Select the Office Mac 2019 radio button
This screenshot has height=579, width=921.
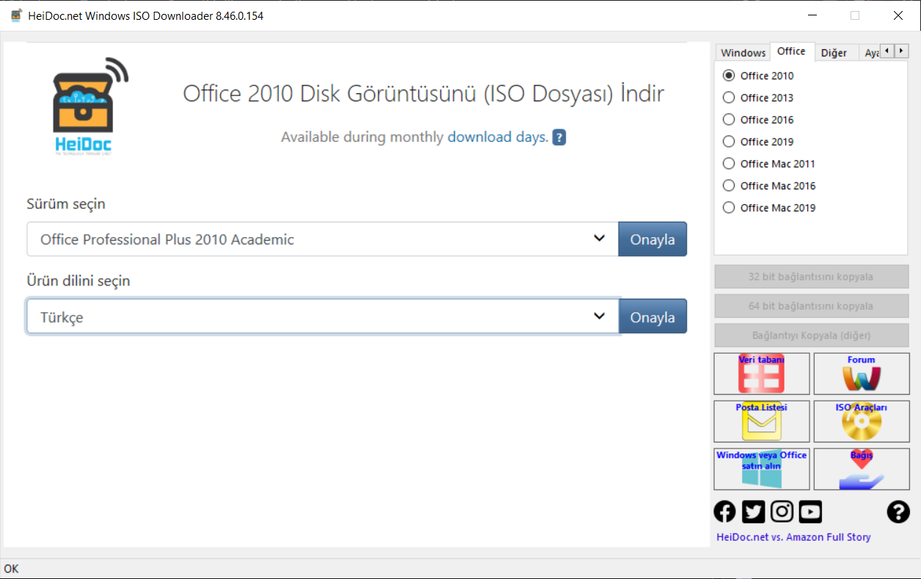[x=769, y=208]
